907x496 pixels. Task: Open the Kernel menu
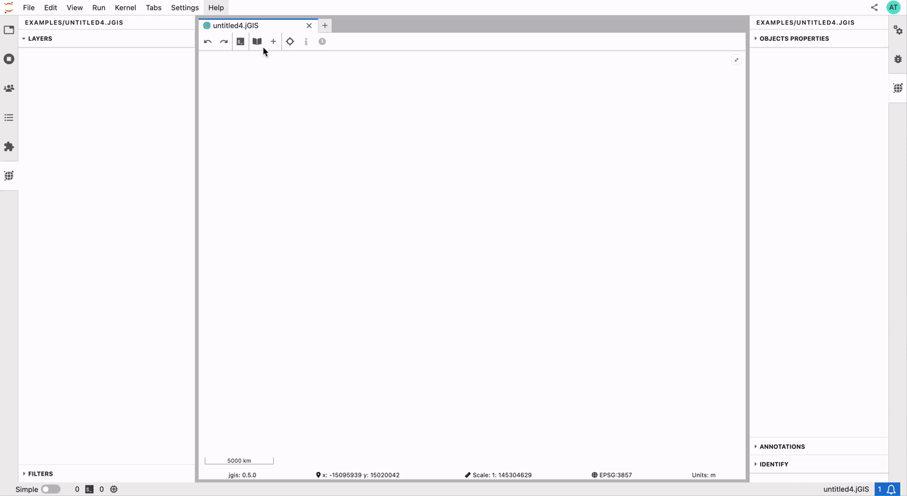(x=125, y=7)
